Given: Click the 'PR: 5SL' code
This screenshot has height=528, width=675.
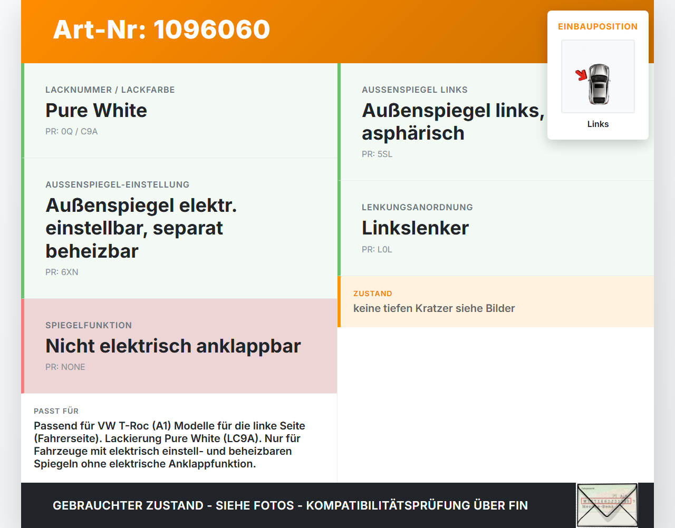Looking at the screenshot, I should pyautogui.click(x=377, y=154).
